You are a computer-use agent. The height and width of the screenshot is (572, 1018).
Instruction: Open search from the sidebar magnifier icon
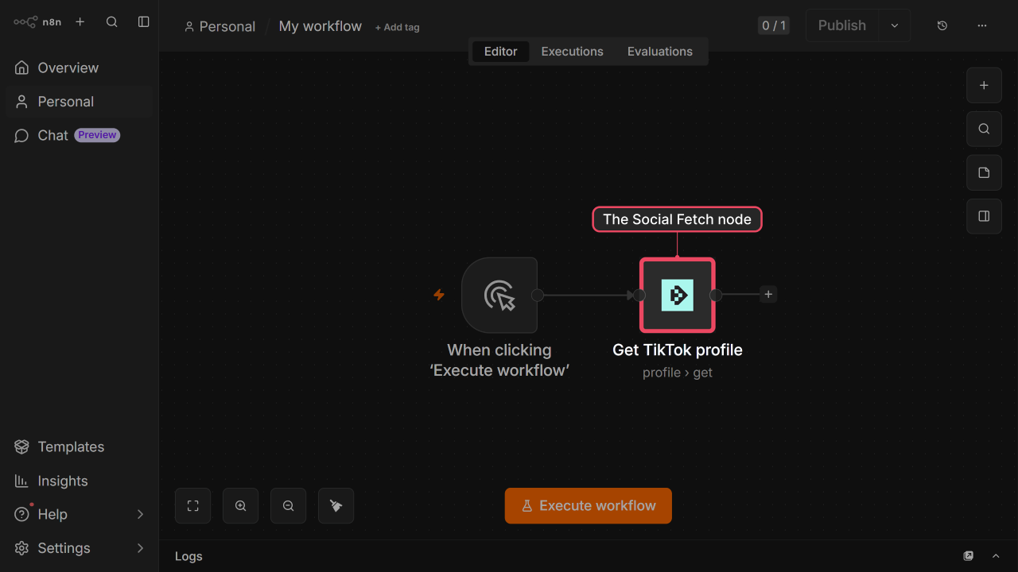tap(112, 22)
